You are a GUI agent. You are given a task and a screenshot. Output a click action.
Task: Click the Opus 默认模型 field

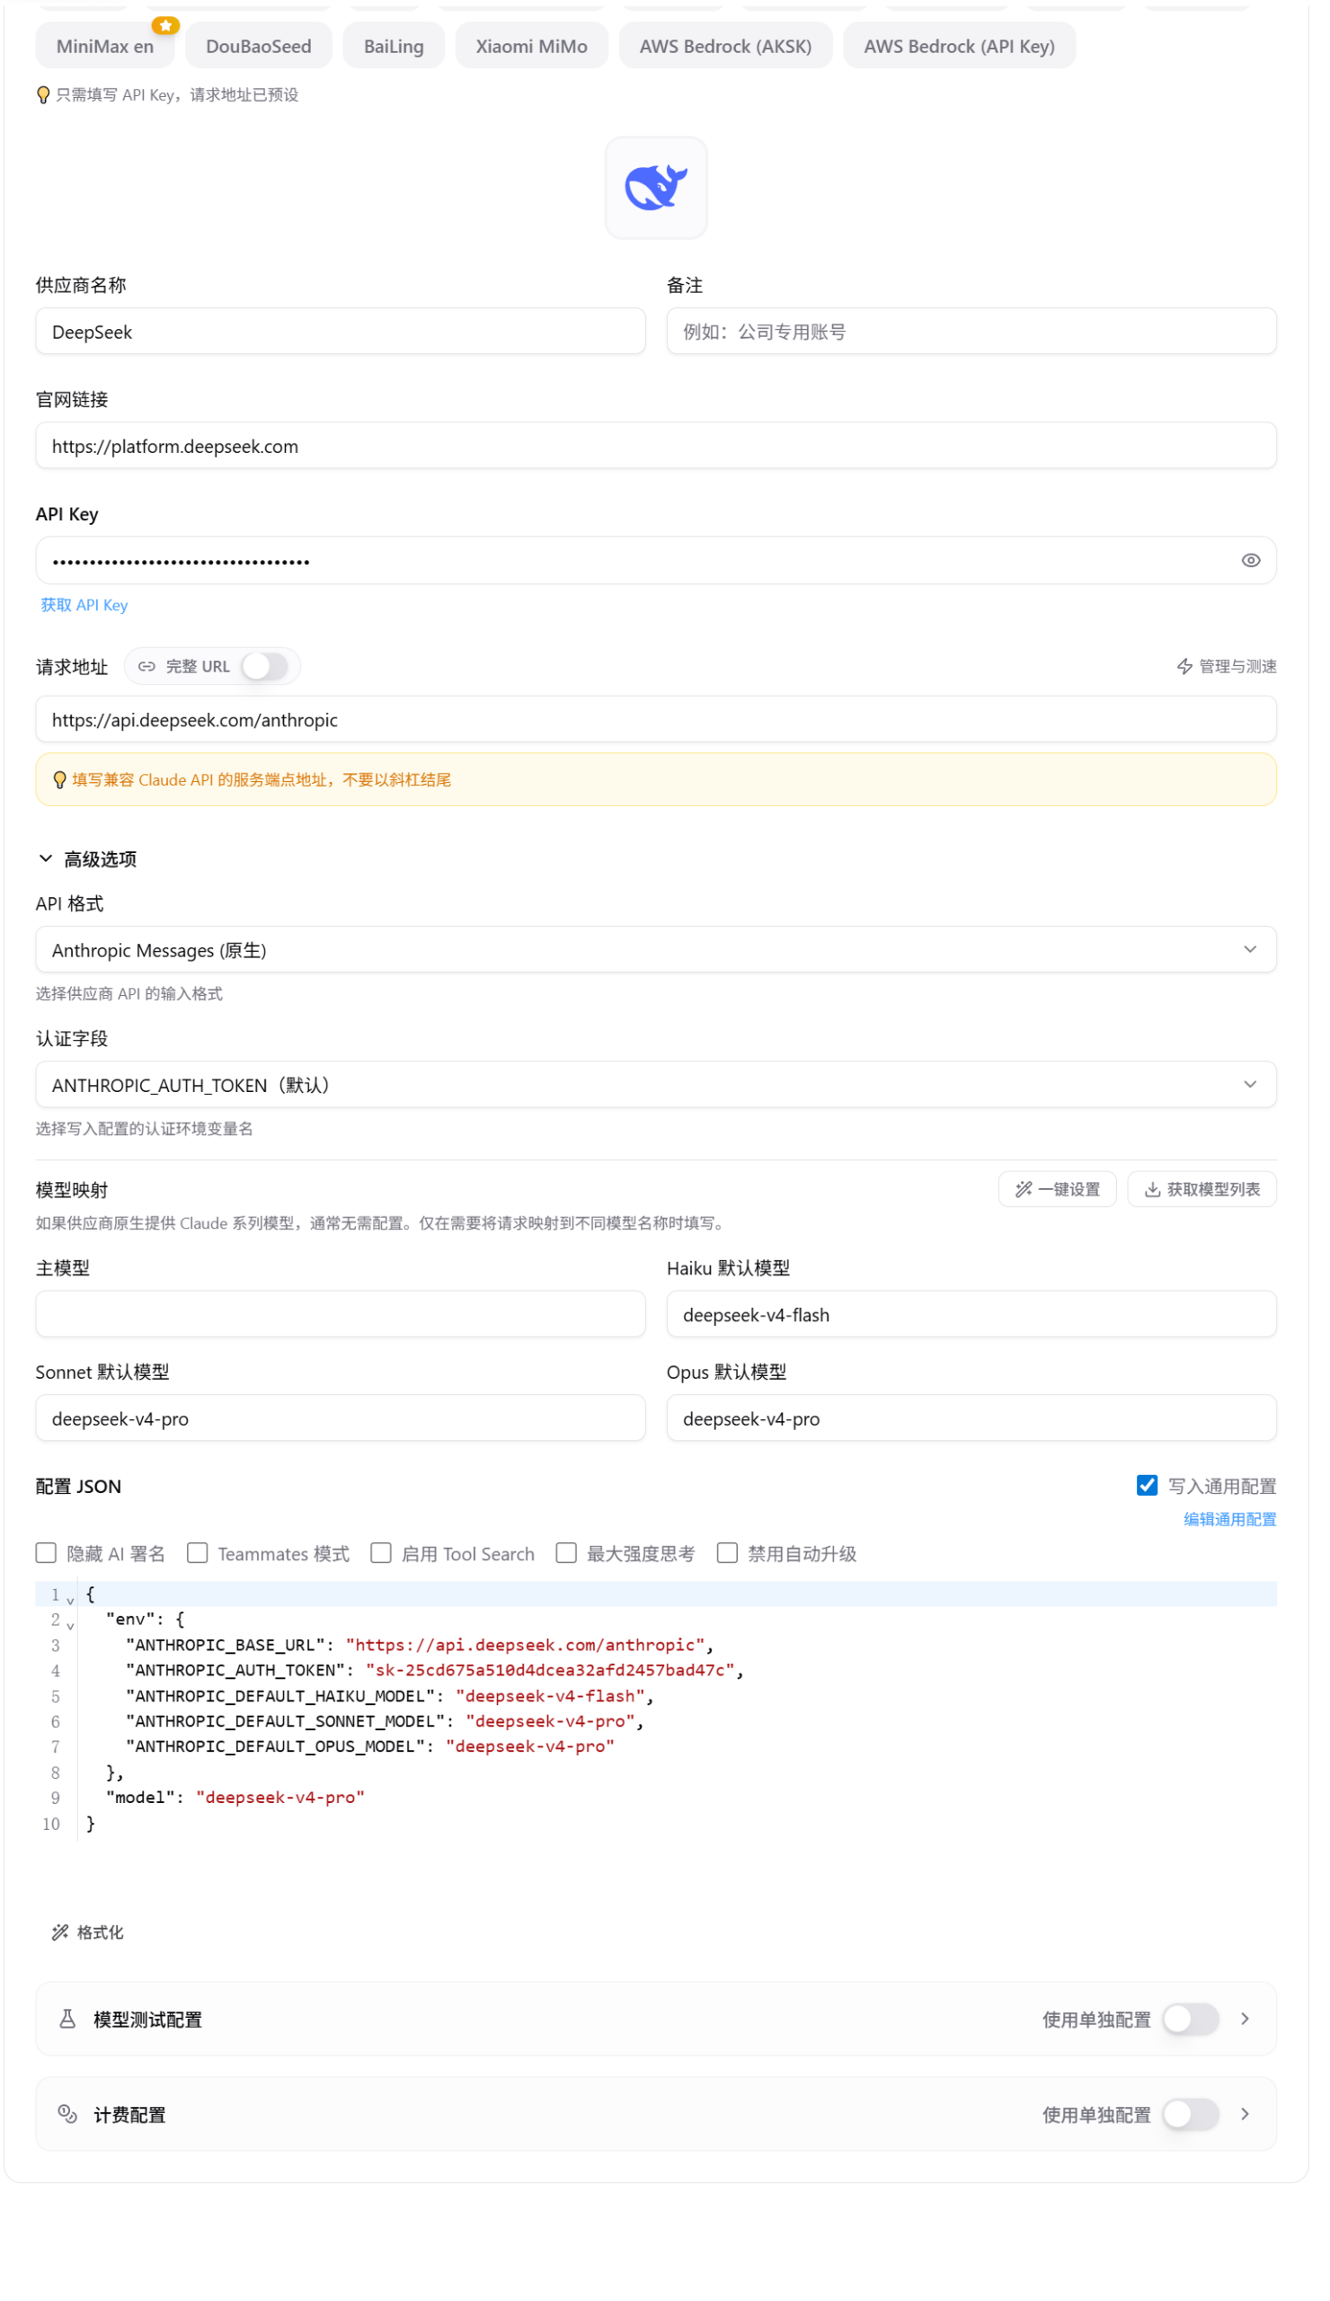click(971, 1418)
